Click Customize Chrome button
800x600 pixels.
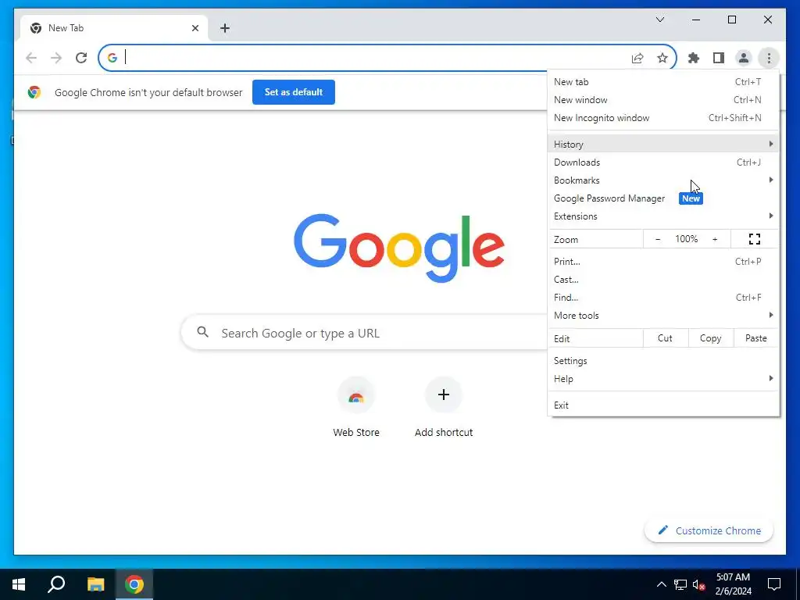[x=709, y=530]
